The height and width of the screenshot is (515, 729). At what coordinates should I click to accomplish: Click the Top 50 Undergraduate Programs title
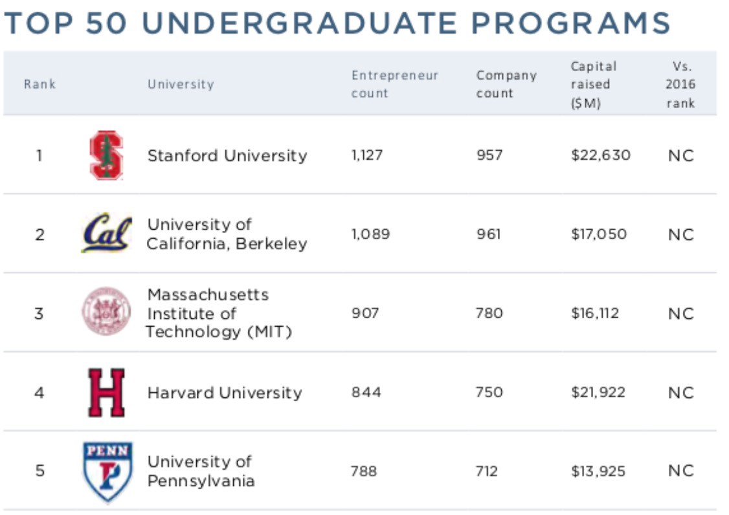point(337,23)
